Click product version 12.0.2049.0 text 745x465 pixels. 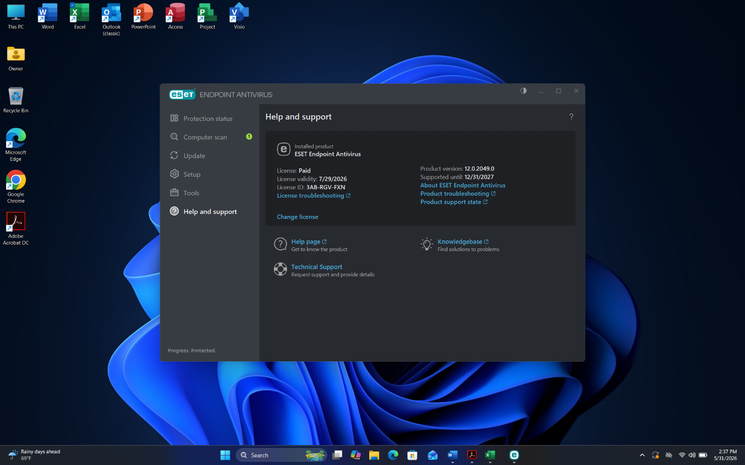coord(479,169)
